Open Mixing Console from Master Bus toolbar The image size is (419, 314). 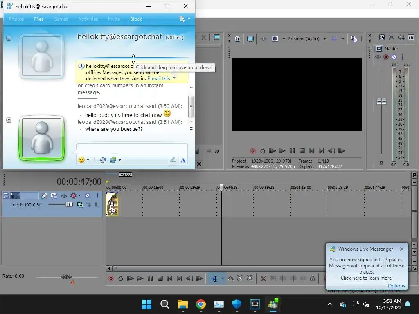pyautogui.click(x=411, y=37)
